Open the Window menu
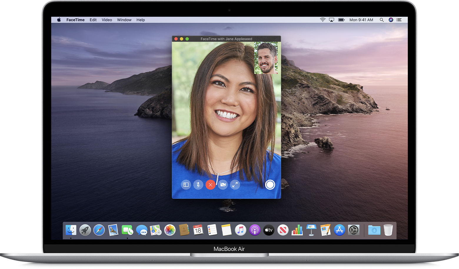 [x=124, y=20]
